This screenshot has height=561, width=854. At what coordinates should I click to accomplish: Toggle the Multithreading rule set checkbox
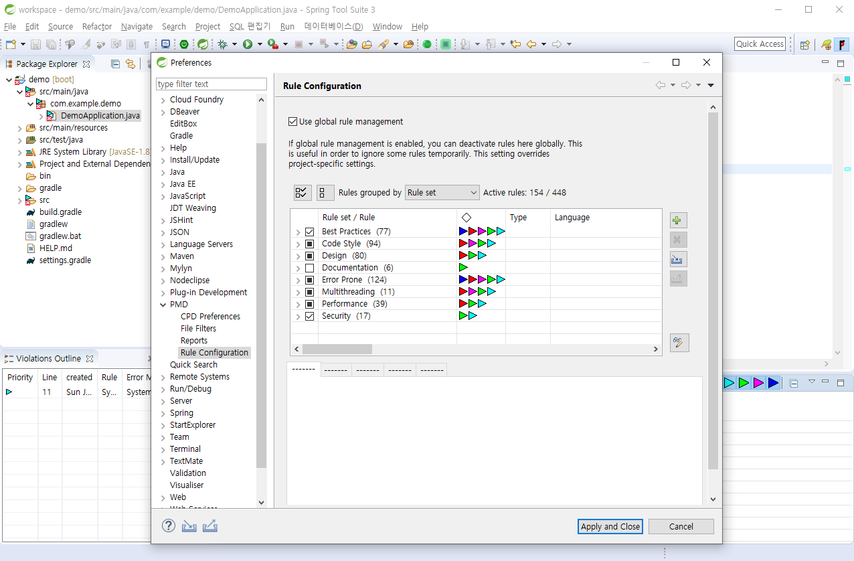point(309,292)
